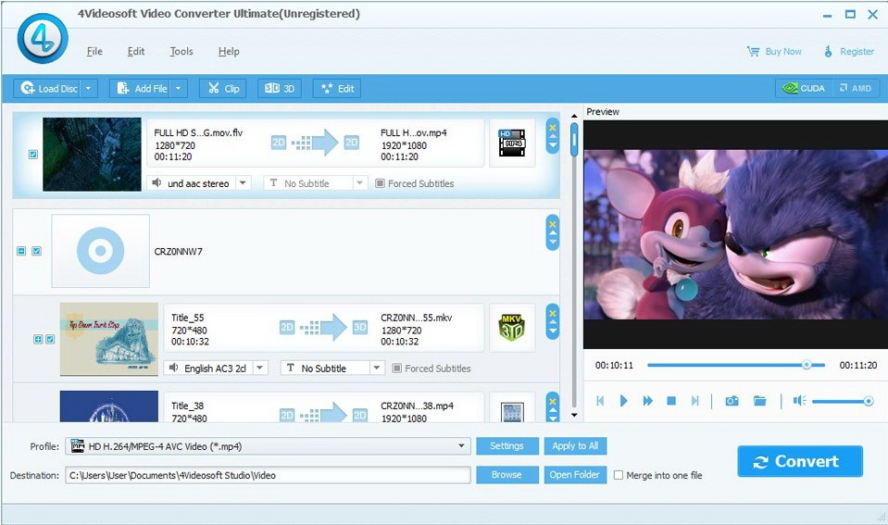Click the profile Settings button

click(x=507, y=446)
